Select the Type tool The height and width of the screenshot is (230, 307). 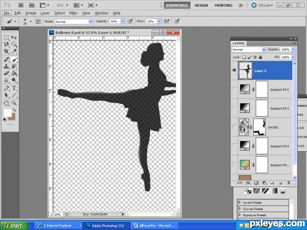coord(14,88)
